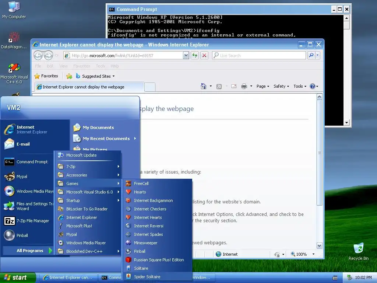Image resolution: width=377 pixels, height=283 pixels.
Task: Launch Mypal raccoon icon in Start menu
Action: pos(10,177)
